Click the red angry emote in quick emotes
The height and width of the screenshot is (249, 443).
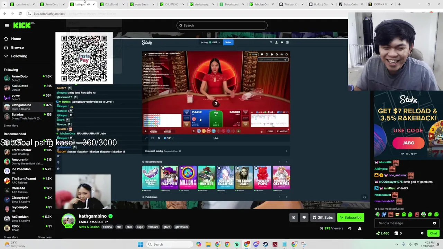(x=417, y=214)
